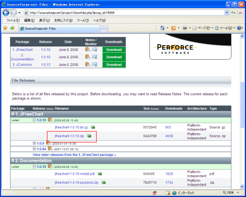Open the 4638 downloads count link
246x197 pixels.
[169, 136]
